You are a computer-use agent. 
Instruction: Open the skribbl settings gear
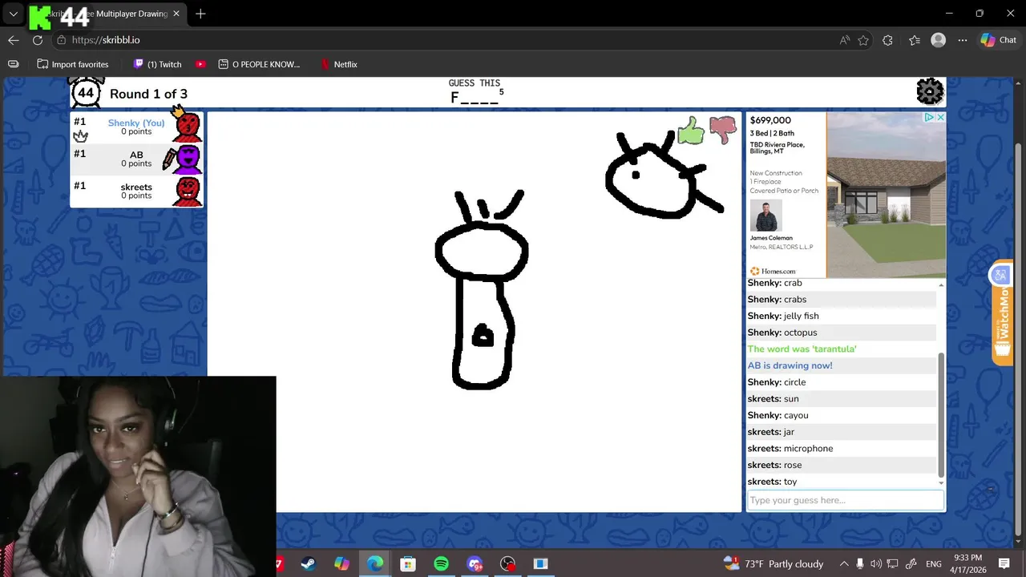click(x=930, y=91)
